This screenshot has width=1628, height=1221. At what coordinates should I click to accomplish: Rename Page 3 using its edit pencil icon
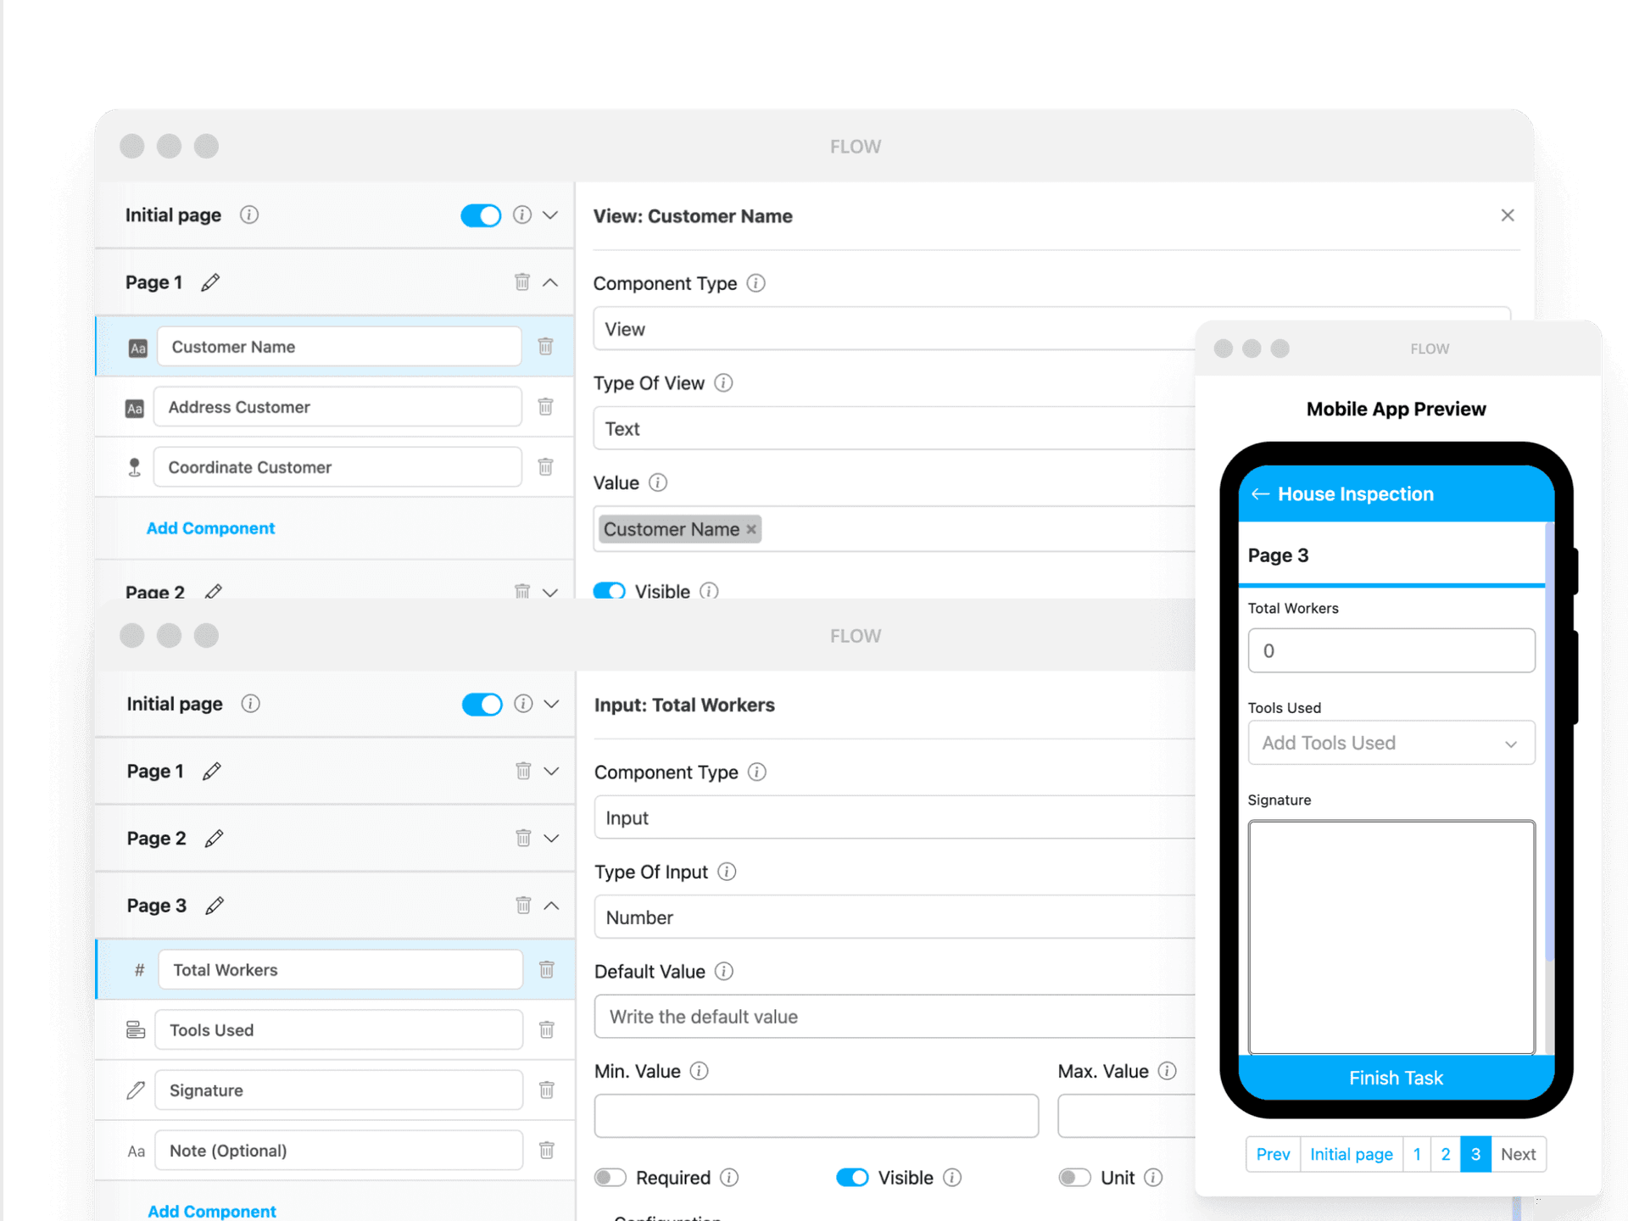point(214,906)
